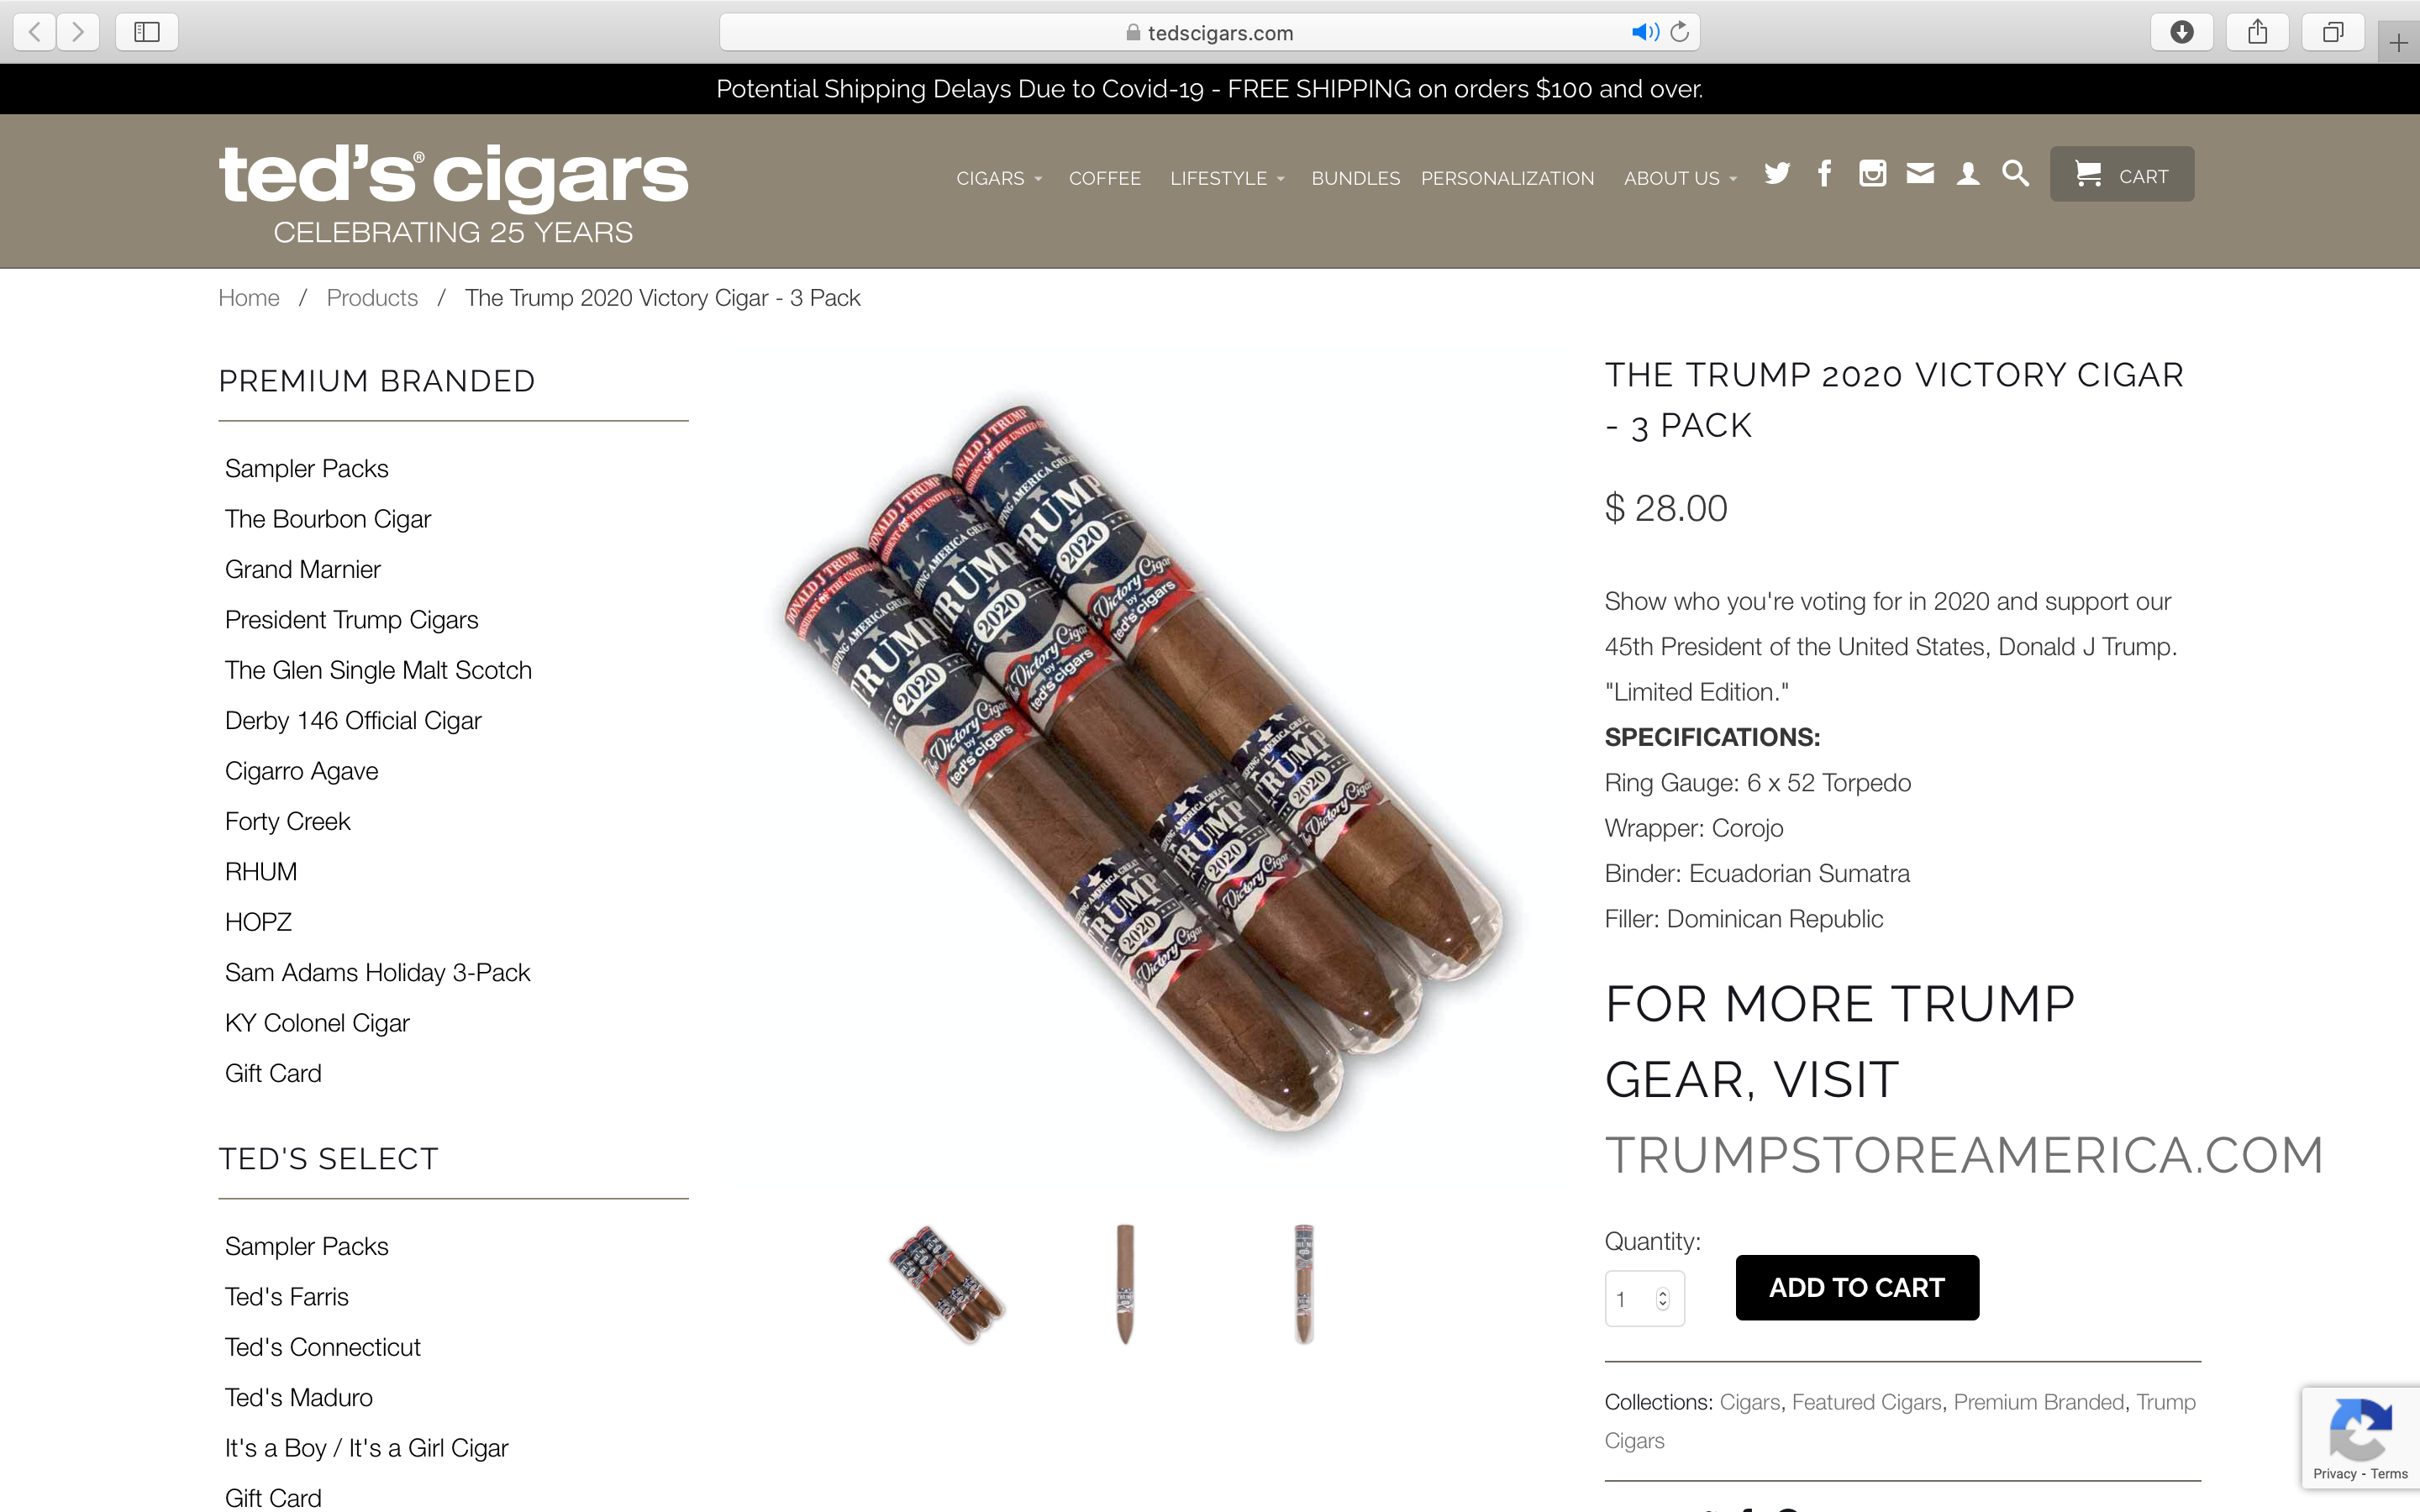This screenshot has width=2420, height=1512.
Task: Mute the tab audio speaker icon
Action: (1645, 32)
